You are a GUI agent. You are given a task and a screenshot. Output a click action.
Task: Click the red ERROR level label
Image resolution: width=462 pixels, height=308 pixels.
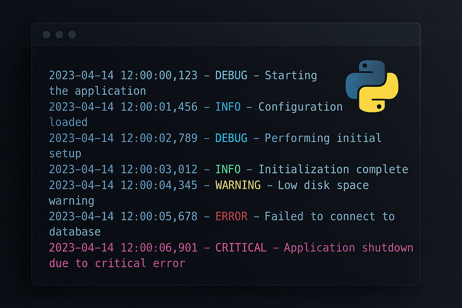pyautogui.click(x=231, y=216)
